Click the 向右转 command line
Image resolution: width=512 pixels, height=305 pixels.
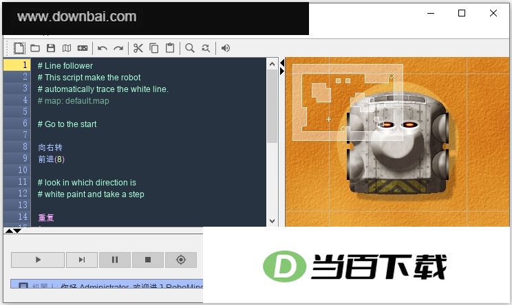click(x=50, y=148)
